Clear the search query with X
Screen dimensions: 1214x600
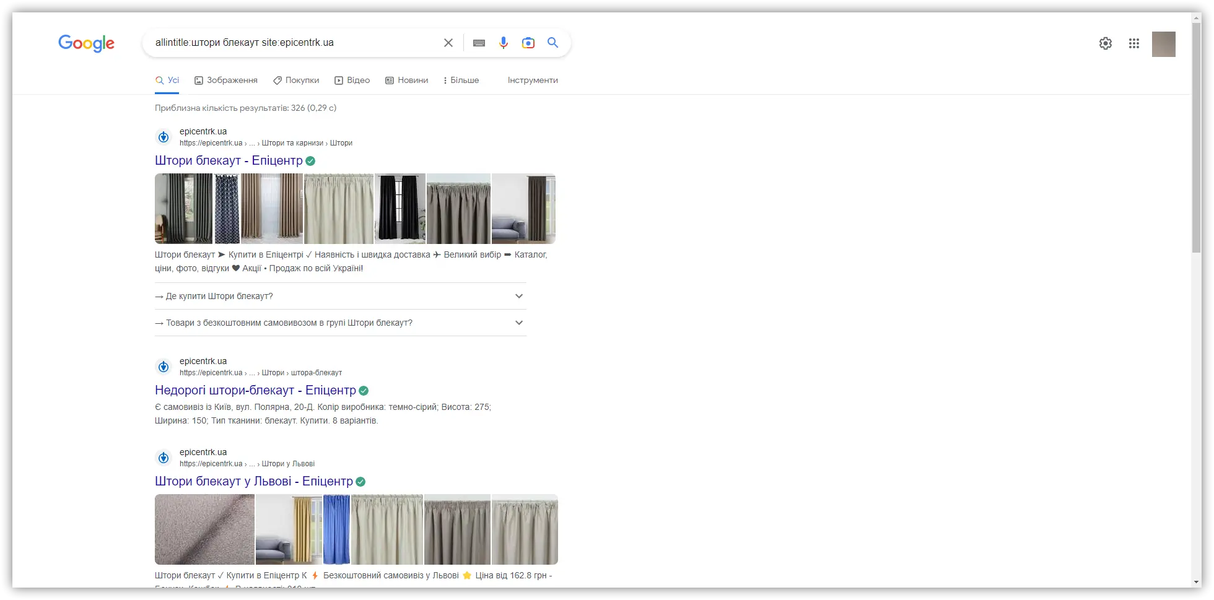(448, 43)
